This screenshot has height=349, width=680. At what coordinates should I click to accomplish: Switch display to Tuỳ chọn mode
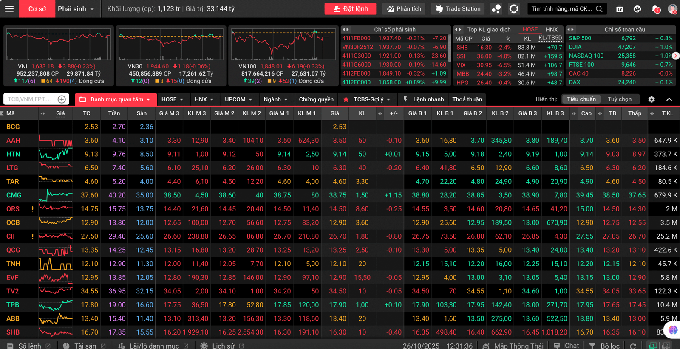pyautogui.click(x=619, y=99)
